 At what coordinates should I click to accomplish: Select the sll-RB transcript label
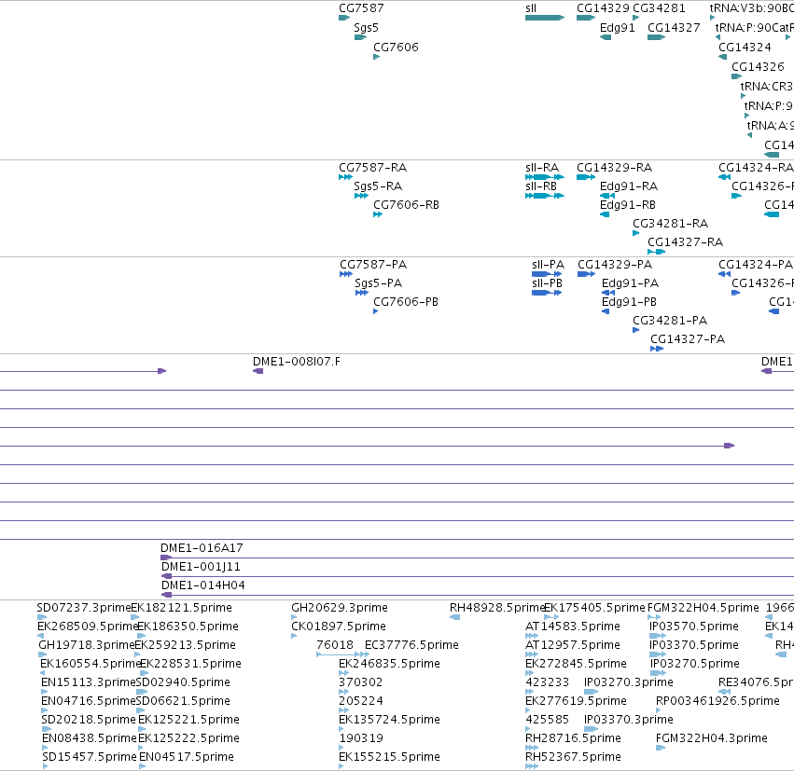[541, 186]
